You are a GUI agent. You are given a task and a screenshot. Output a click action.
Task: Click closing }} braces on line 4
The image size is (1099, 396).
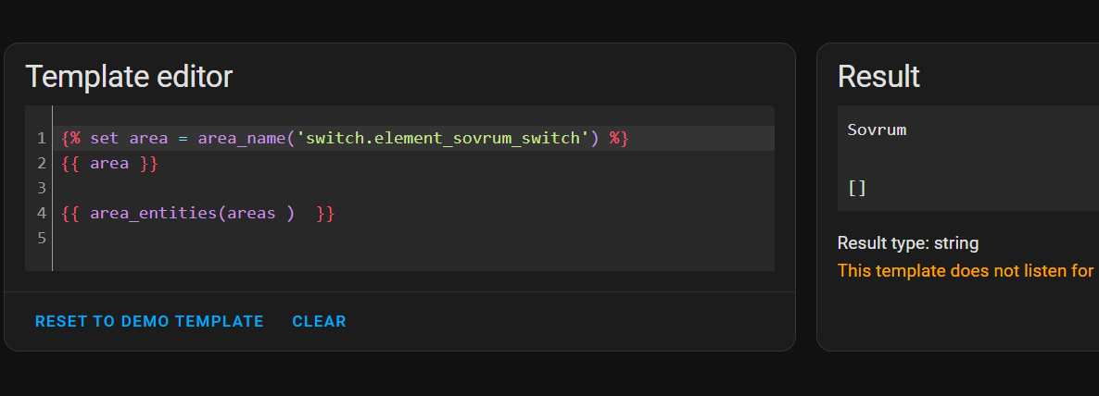pyautogui.click(x=326, y=214)
